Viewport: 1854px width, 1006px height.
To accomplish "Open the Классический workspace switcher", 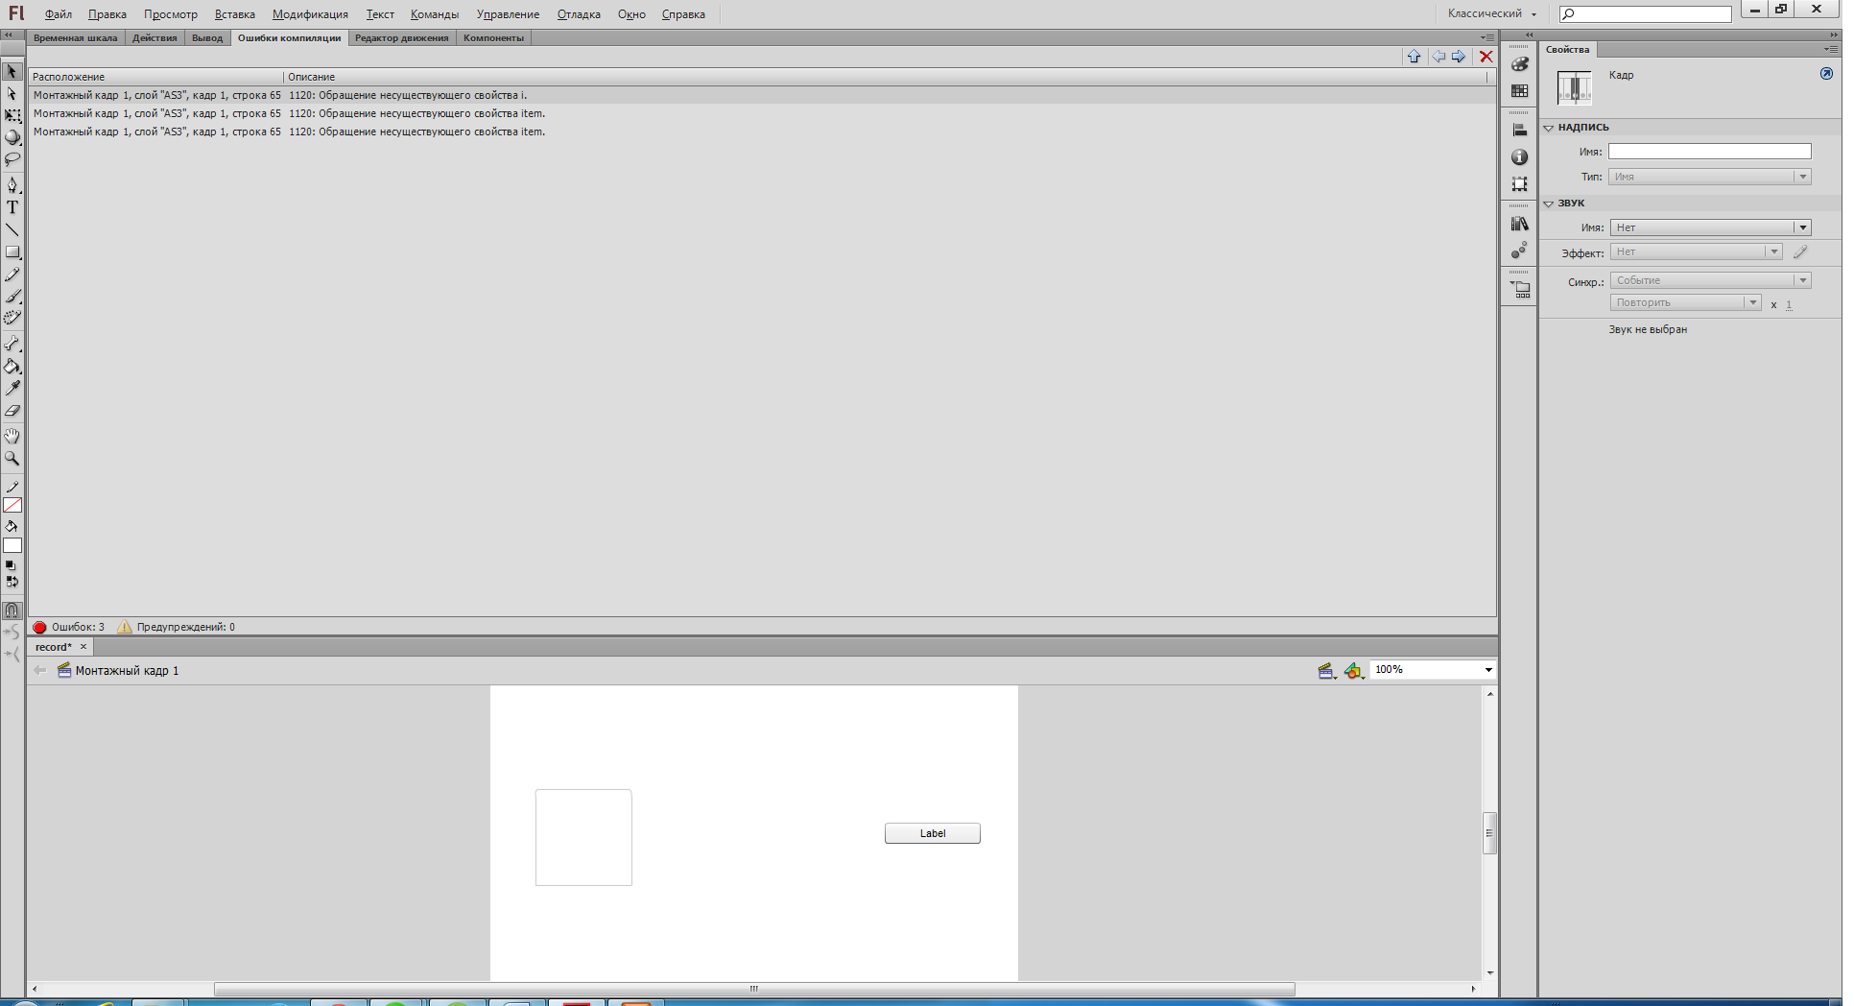I will click(1491, 13).
